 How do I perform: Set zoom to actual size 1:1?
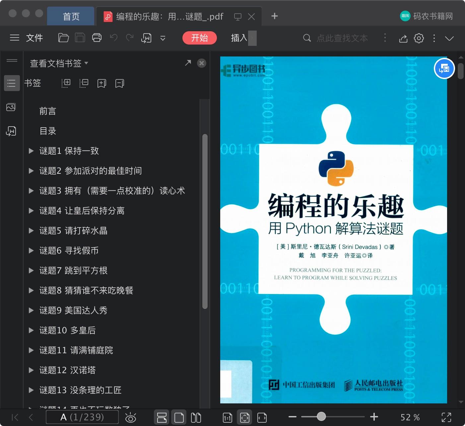coord(228,418)
